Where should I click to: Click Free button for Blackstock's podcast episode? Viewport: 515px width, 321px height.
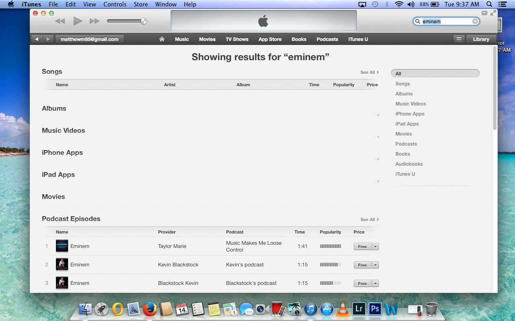click(363, 283)
